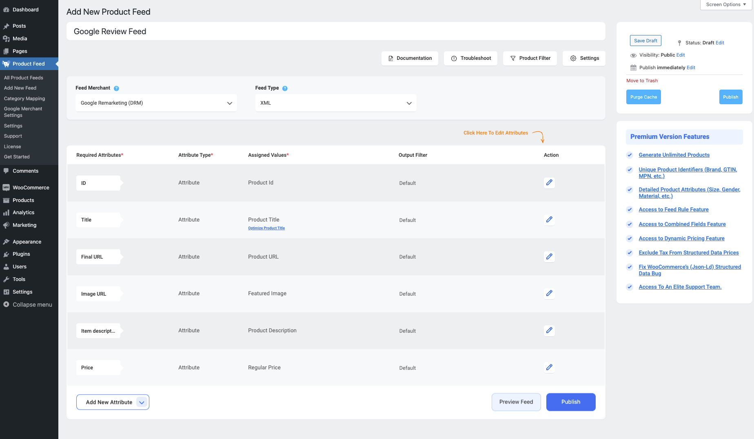
Task: Open Product Feed Settings submenu item
Action: 13,126
